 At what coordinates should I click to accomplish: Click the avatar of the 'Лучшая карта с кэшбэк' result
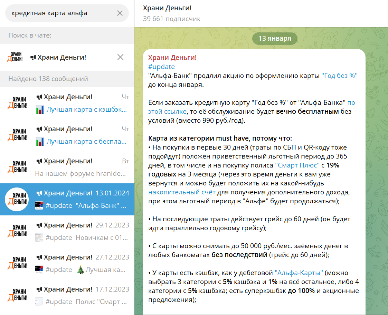[x=17, y=103]
